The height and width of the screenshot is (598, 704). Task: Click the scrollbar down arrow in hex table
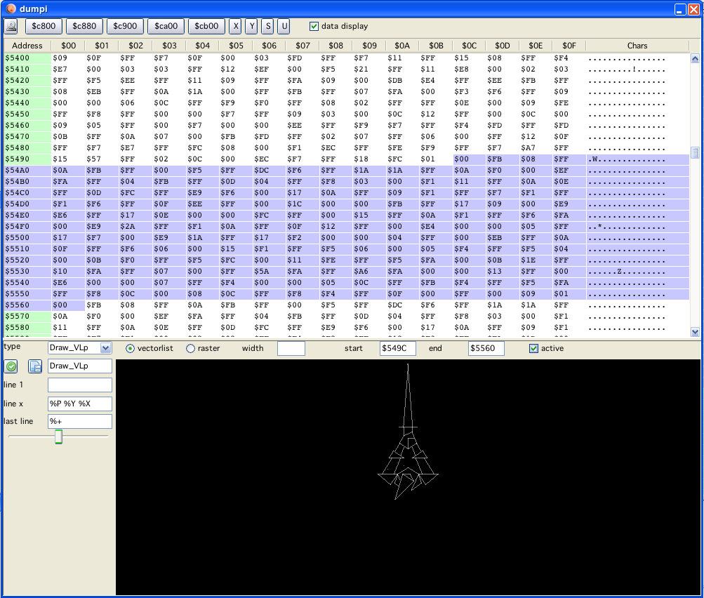point(695,332)
